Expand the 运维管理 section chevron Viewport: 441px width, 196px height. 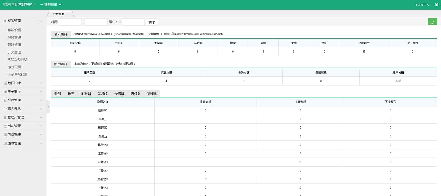(x=41, y=143)
